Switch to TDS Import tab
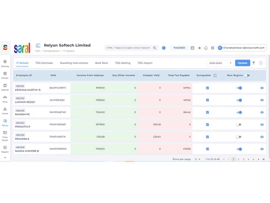Screen dimensions: 270x203 (145, 63)
